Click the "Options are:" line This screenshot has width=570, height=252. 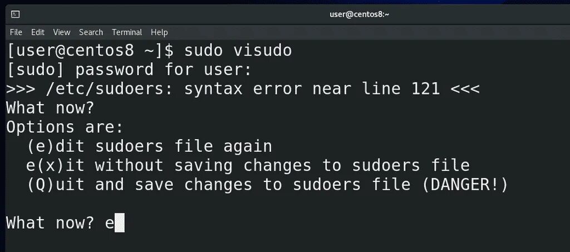tap(65, 127)
